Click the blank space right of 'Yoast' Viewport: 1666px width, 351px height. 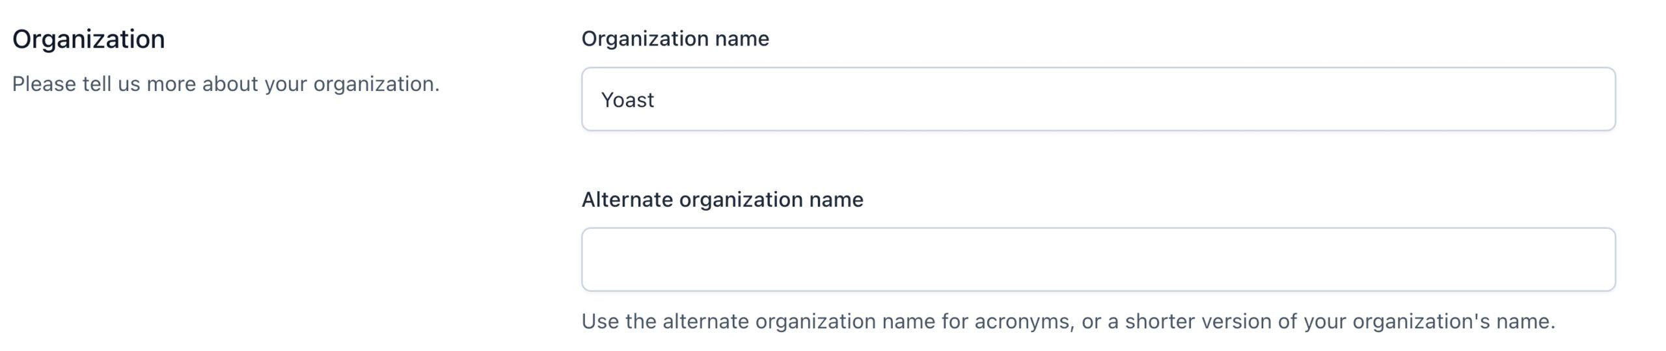pyautogui.click(x=1132, y=99)
